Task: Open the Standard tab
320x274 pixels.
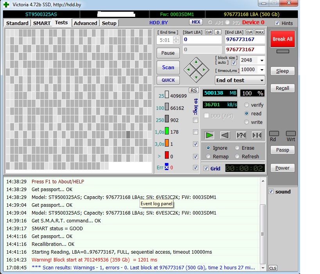Action: 17,23
